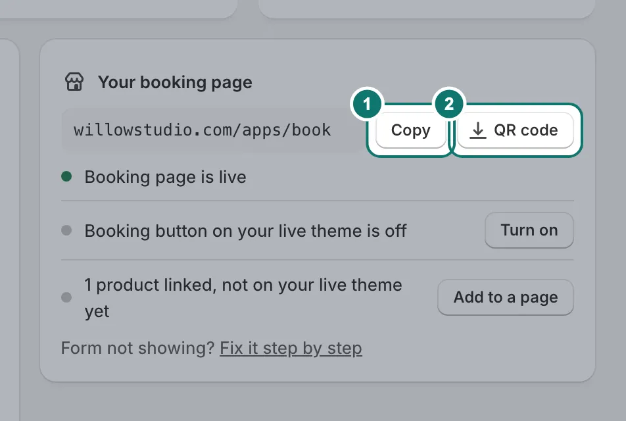Click the grey dot beside 1 product linked
Image resolution: width=626 pixels, height=421 pixels.
[66, 297]
